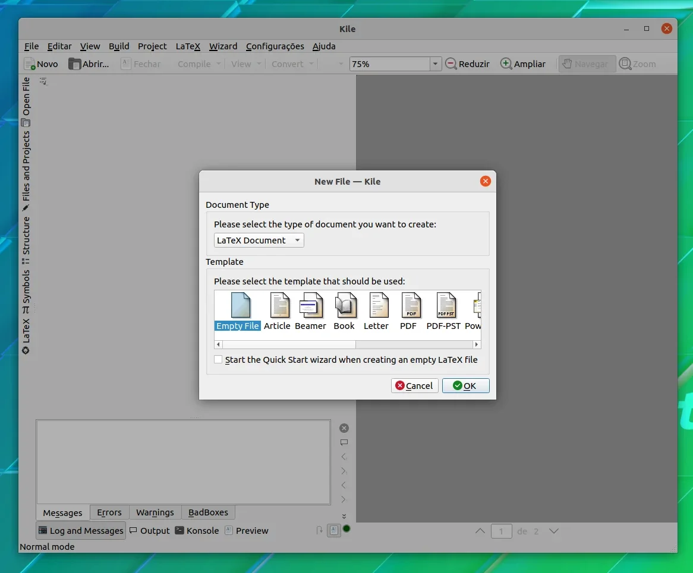Viewport: 693px width, 573px height.
Task: Click the Abrir... toolbar button
Action: (x=89, y=64)
